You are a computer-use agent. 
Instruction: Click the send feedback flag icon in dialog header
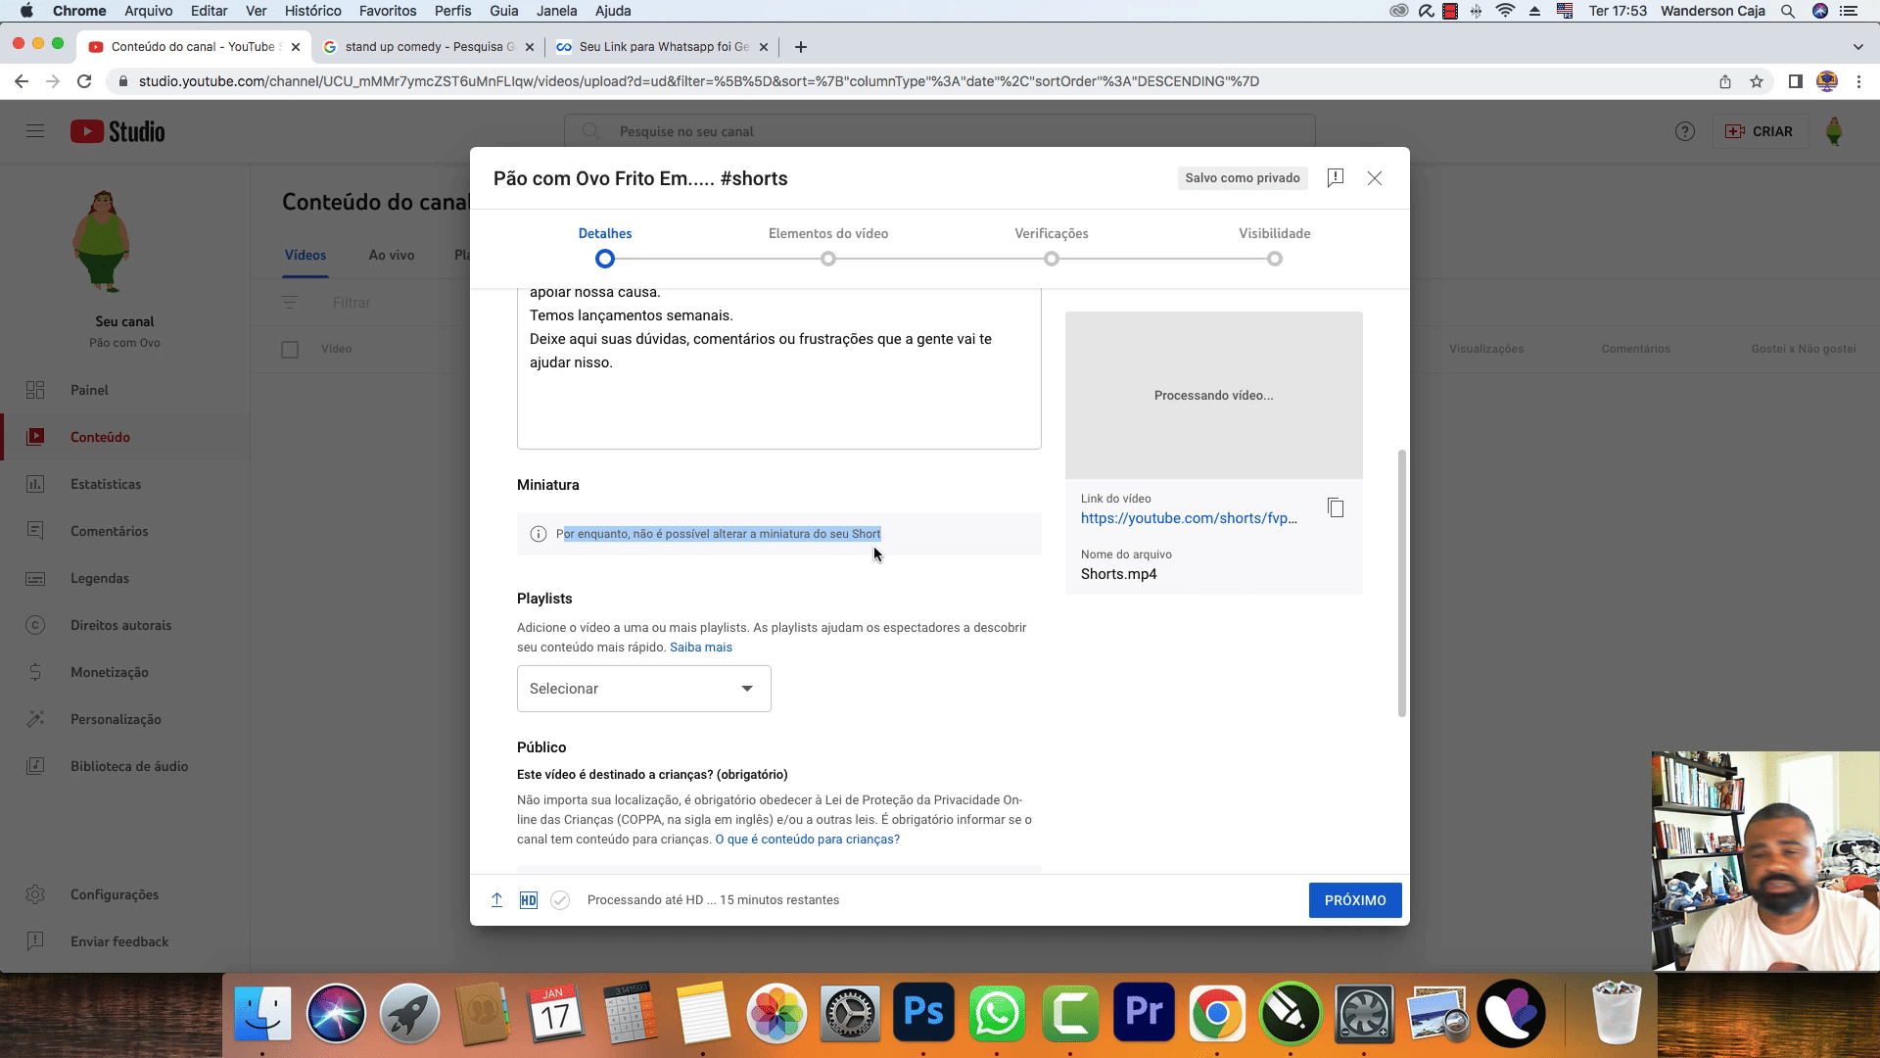[1335, 177]
